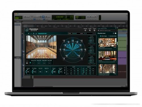Image resolution: width=142 pixels, height=107 pixels.
Task: Click the FRONT speaker group header
Action: click(x=92, y=36)
